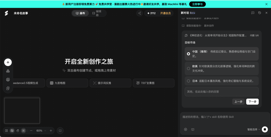Image resolution: width=271 pixels, height=137 pixels.
Task: Click the share icon in the header
Action: click(x=140, y=13)
